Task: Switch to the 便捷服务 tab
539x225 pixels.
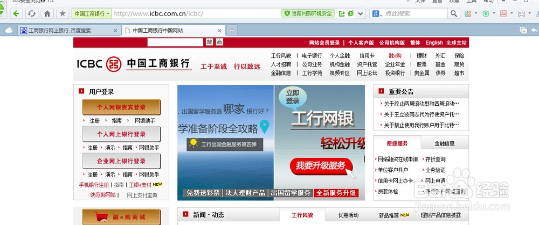Action: click(397, 143)
